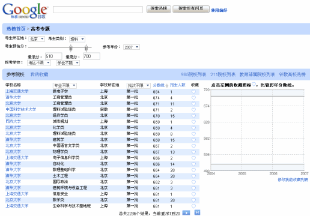Click heart icon for 生命科学与技术基地班 row
This screenshot has width=310, height=216.
click(193, 206)
